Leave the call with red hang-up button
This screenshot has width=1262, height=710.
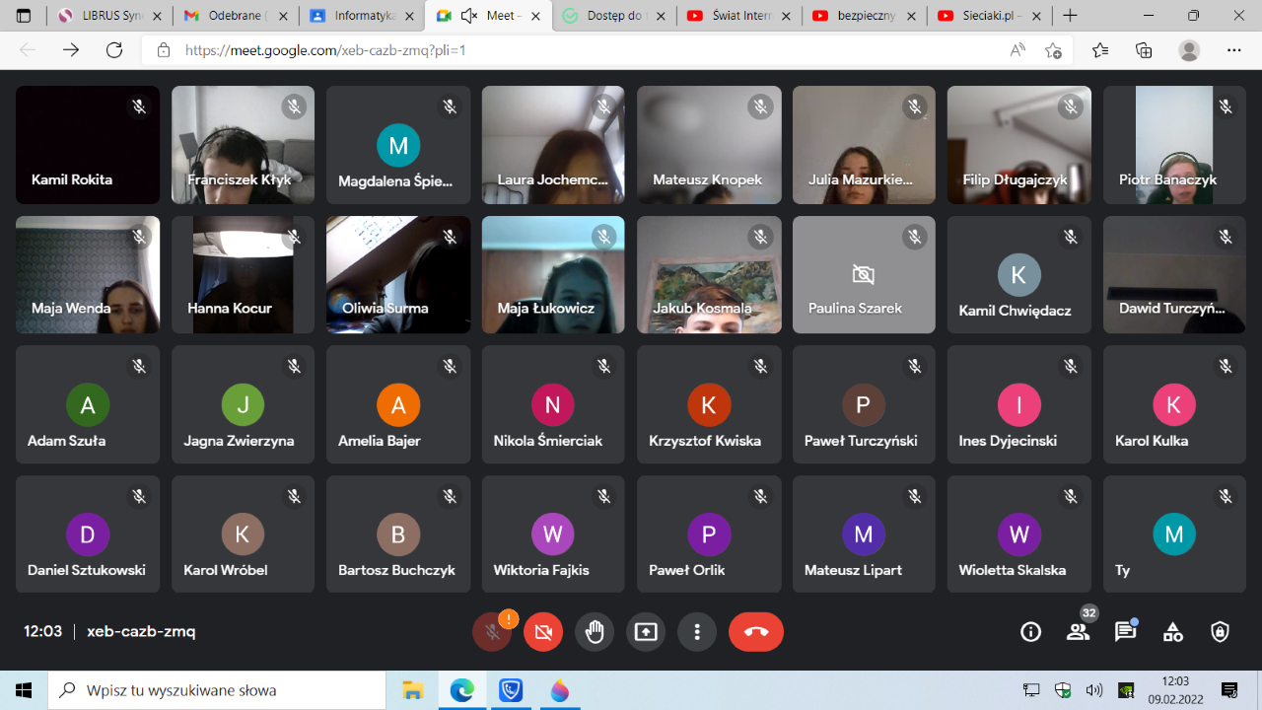[756, 632]
